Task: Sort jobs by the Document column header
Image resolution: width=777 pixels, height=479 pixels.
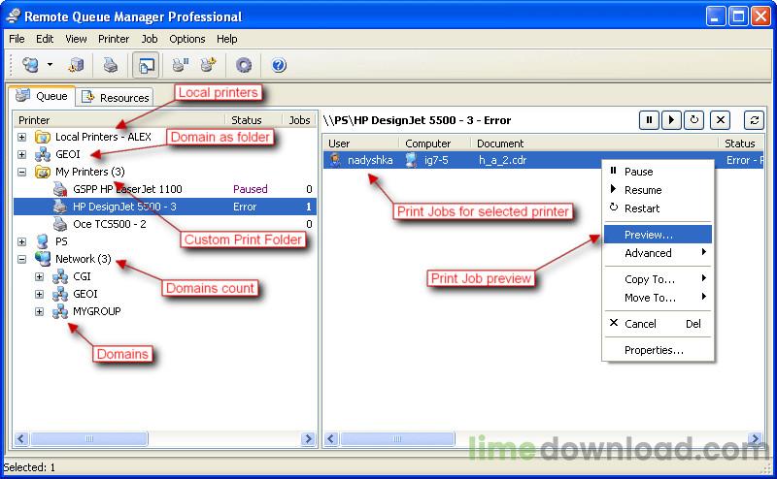Action: [594, 144]
